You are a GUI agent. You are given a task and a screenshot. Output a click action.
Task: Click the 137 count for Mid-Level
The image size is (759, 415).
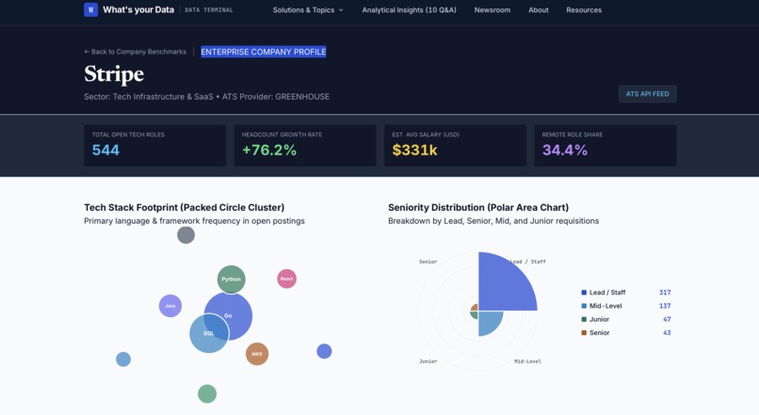tap(665, 306)
